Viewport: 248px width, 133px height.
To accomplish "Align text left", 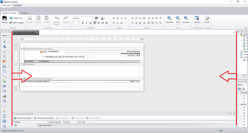I will [x=95, y=23].
